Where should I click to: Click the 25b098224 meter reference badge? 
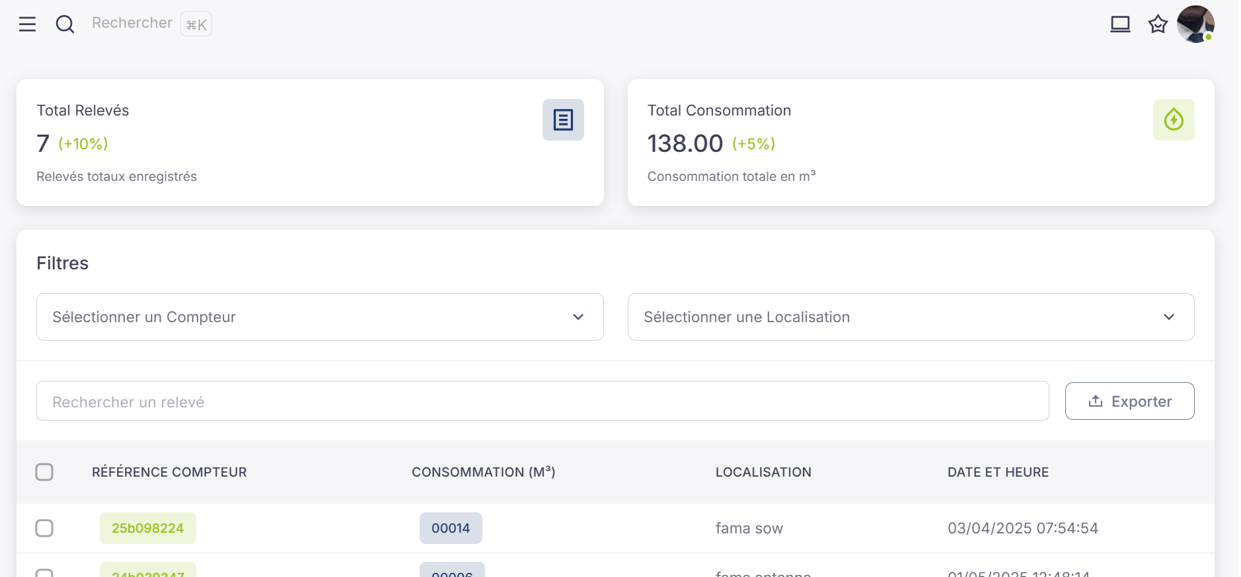[147, 528]
